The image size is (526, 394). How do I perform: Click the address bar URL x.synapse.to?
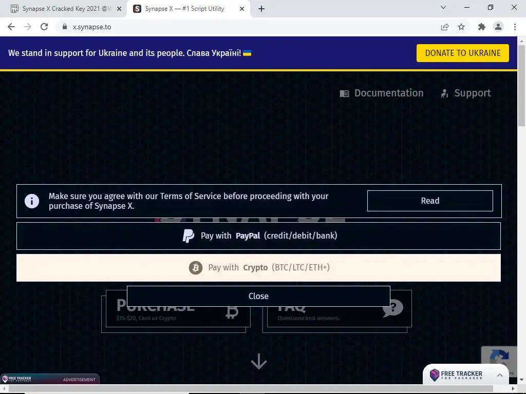coord(92,27)
